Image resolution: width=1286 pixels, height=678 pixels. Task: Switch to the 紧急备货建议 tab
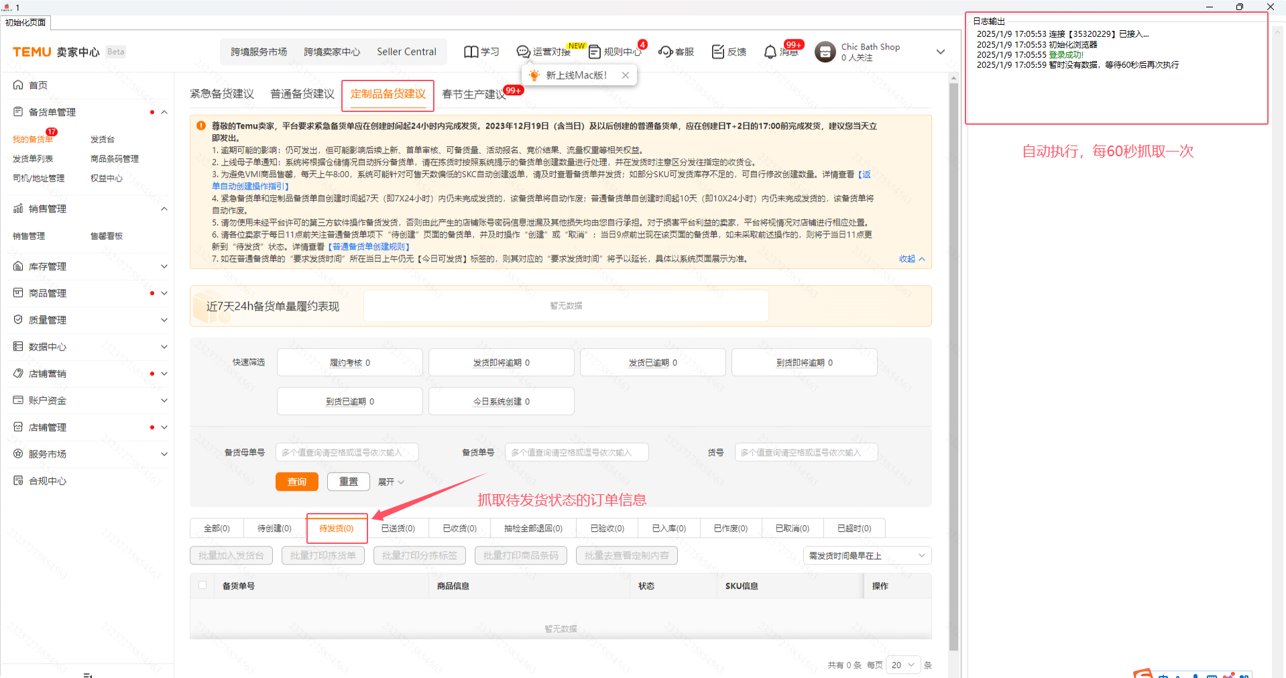pyautogui.click(x=222, y=94)
